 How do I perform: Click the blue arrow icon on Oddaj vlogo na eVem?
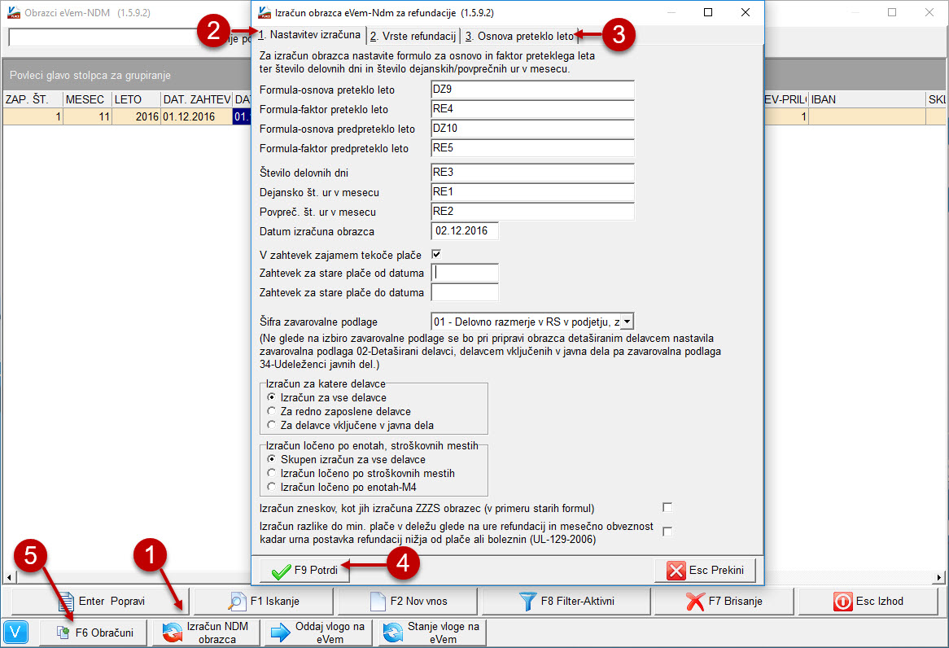pyautogui.click(x=280, y=633)
